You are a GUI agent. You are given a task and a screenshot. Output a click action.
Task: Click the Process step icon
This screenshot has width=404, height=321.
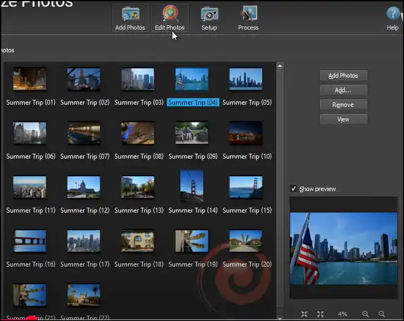coord(248,18)
